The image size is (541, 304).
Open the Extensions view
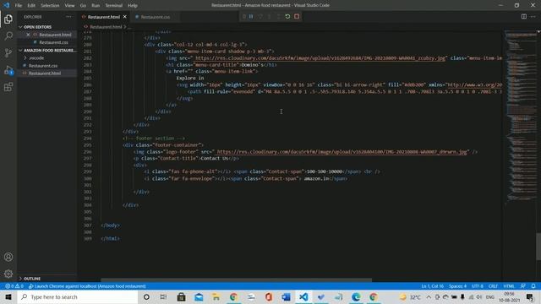pos(8,87)
